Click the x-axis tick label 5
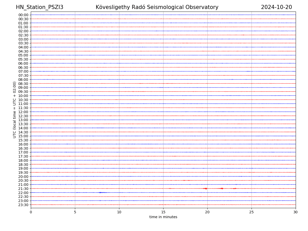308x231 pixels. 75,212
